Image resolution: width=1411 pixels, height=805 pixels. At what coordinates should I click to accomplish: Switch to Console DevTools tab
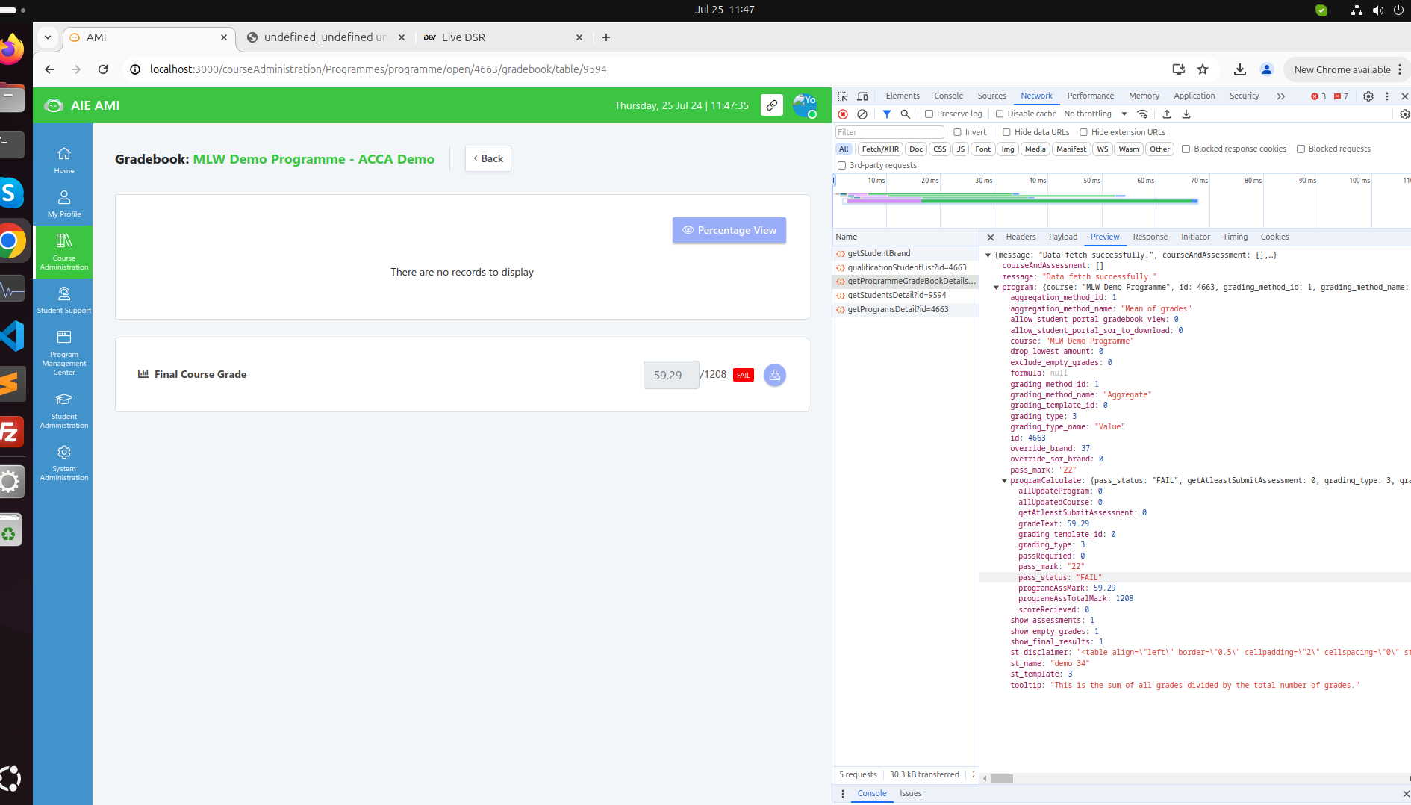[x=948, y=96]
